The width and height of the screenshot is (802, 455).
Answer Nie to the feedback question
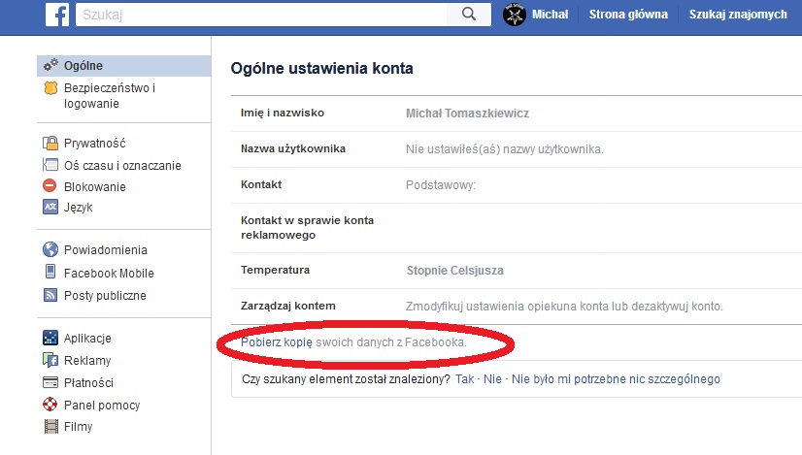(x=492, y=379)
